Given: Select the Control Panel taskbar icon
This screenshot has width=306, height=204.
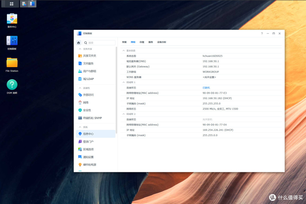Looking at the screenshot, I should click(x=32, y=4).
